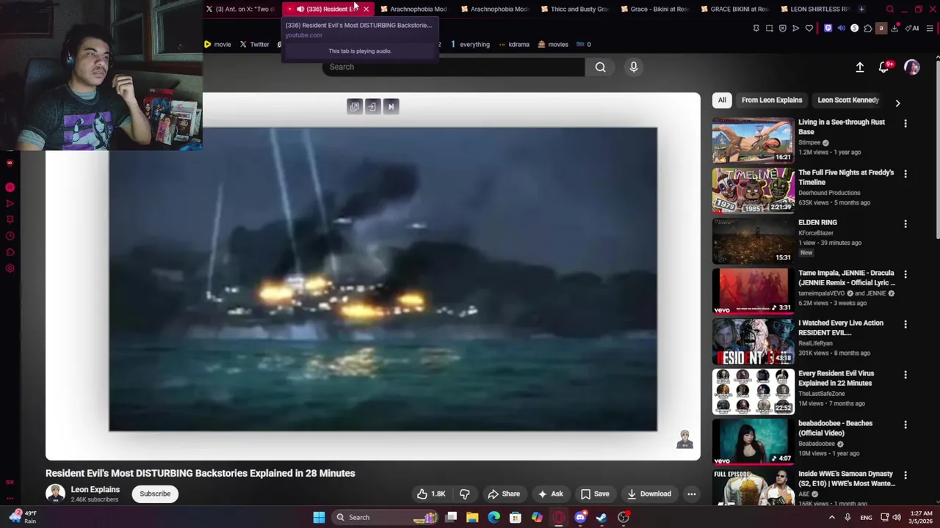
Task: Save the video to a playlist
Action: click(x=595, y=494)
